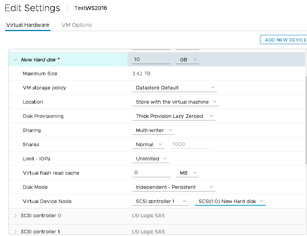Open the Disk Provisioning dropdown
The height and width of the screenshot is (236, 307).
point(174,116)
